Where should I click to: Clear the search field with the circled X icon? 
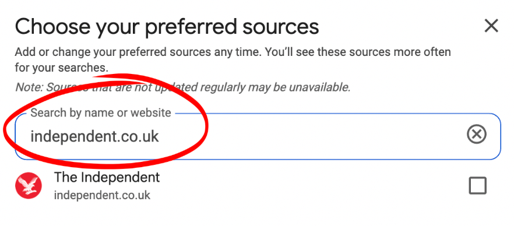tap(476, 135)
